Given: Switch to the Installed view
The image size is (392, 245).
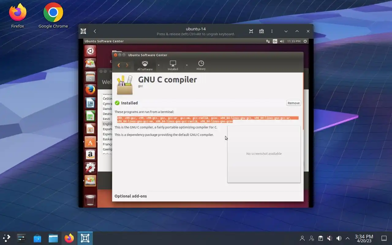Looking at the screenshot, I should pyautogui.click(x=173, y=65).
